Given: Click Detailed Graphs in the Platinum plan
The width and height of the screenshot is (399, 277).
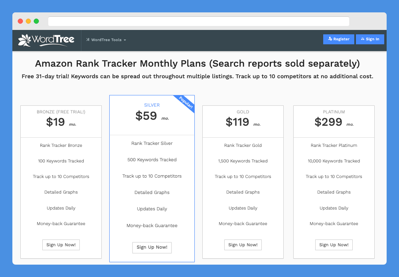Looking at the screenshot, I should pyautogui.click(x=334, y=192).
